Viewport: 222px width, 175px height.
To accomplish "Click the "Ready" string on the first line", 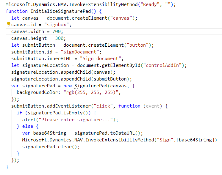I will [x=150, y=4].
